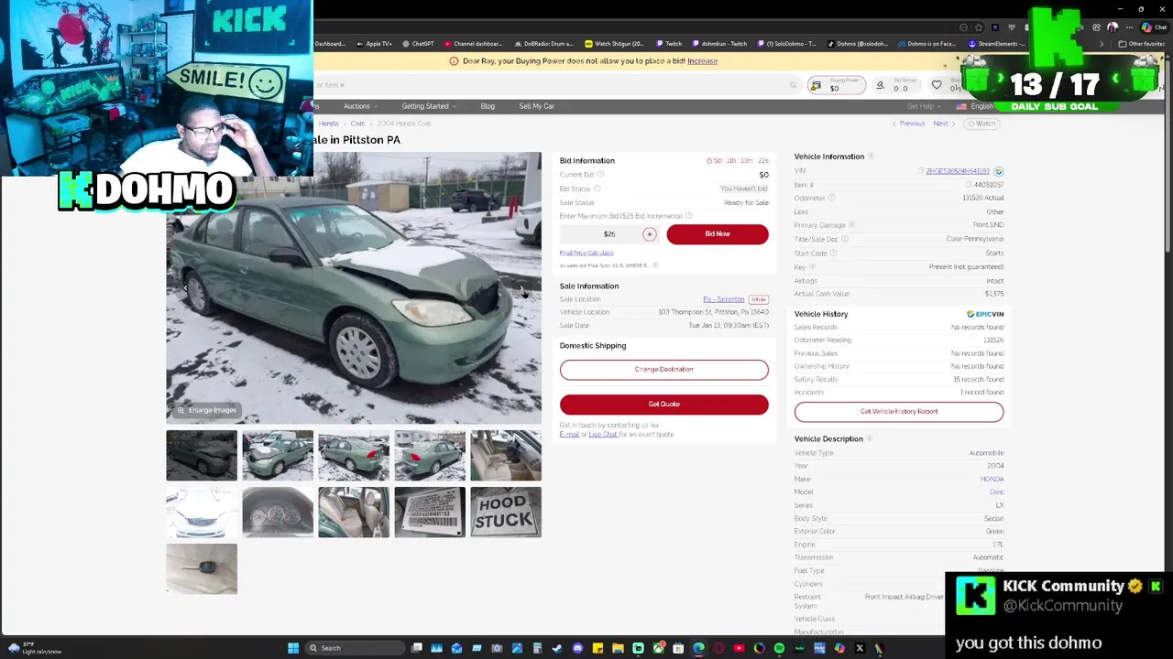Open Spotify from the taskbar

coord(779,648)
